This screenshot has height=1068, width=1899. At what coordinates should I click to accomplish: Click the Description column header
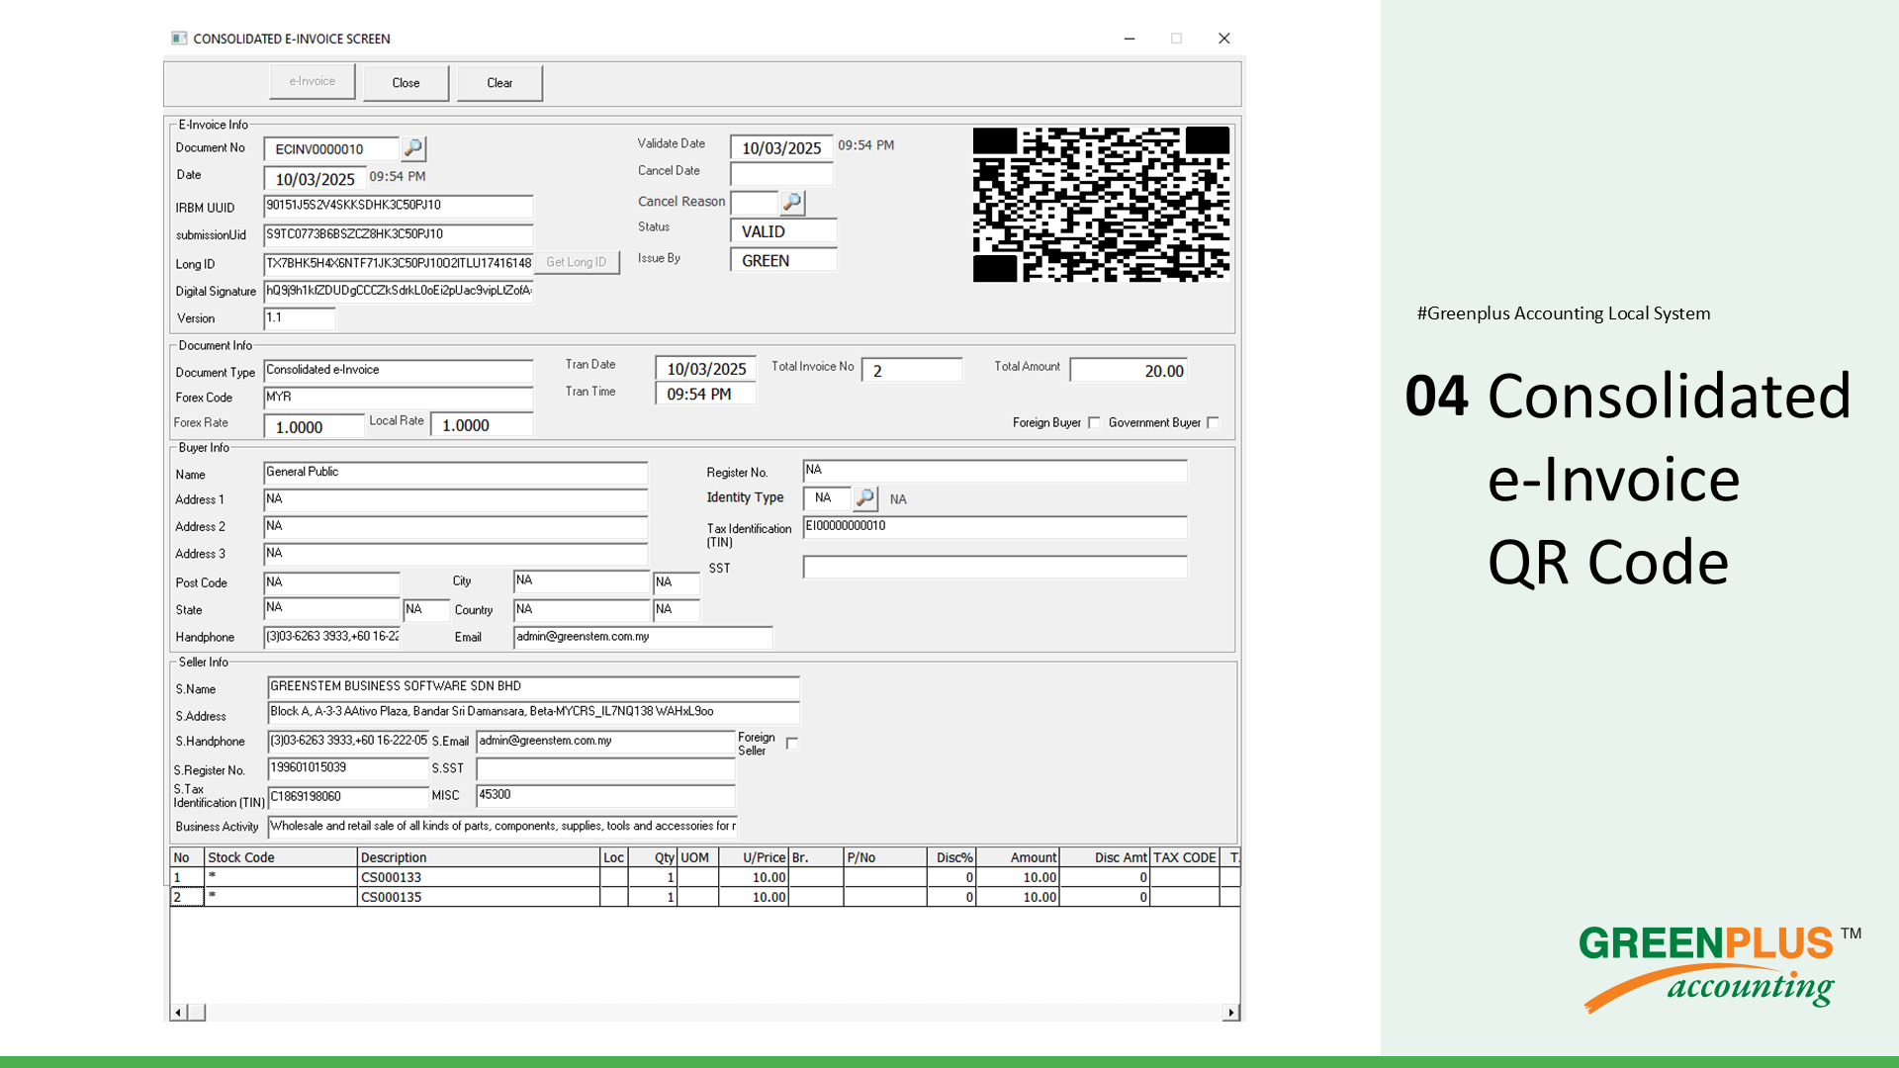pos(479,857)
